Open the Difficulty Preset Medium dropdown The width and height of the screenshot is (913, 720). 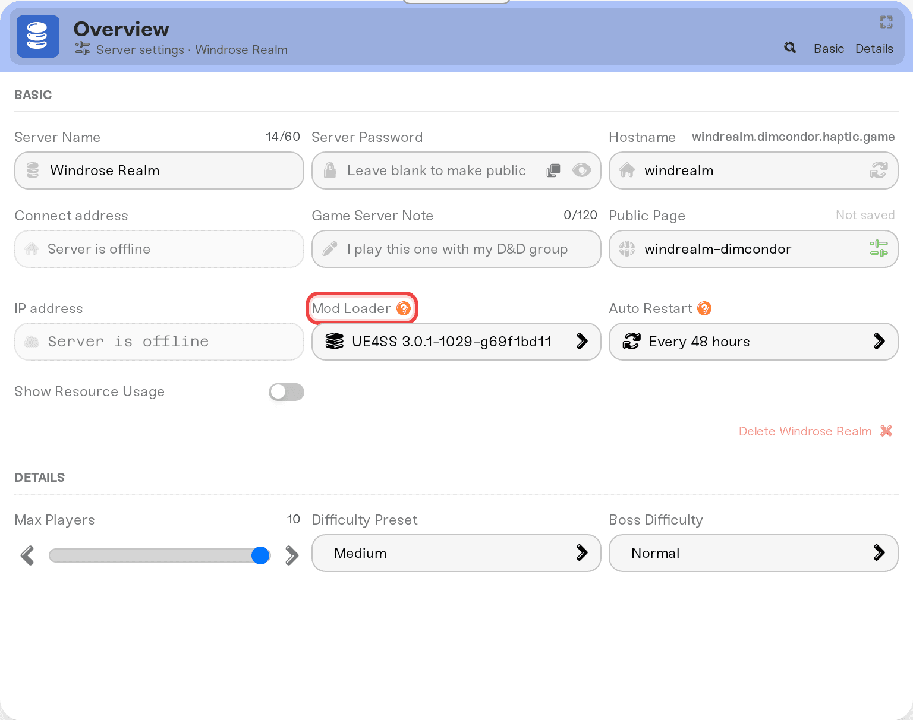[456, 553]
